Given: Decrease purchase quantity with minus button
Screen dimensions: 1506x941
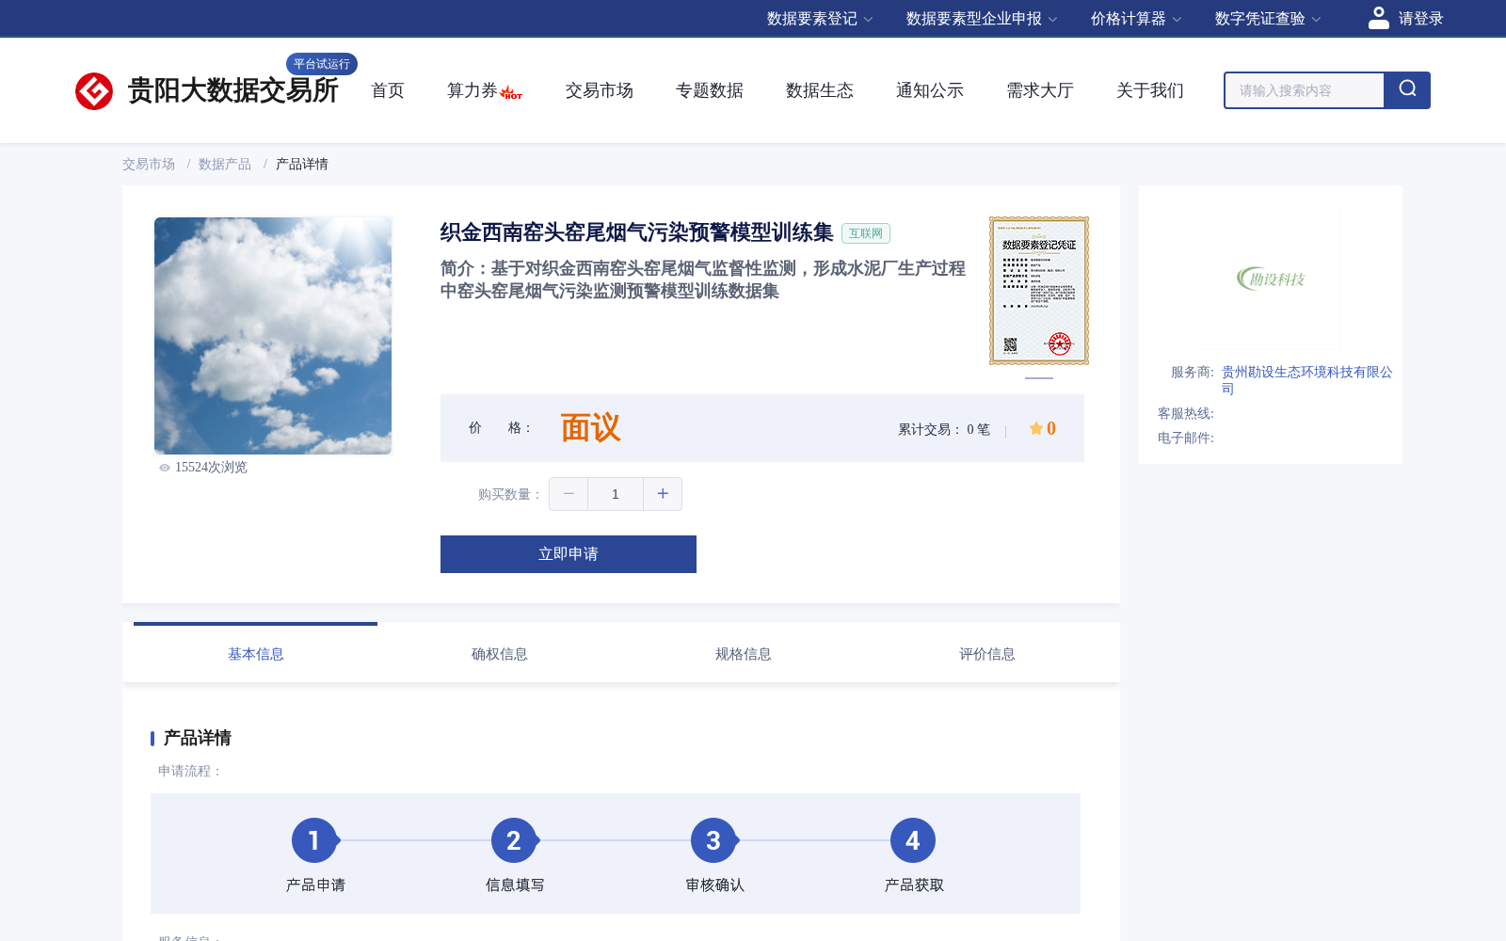Looking at the screenshot, I should coord(569,494).
